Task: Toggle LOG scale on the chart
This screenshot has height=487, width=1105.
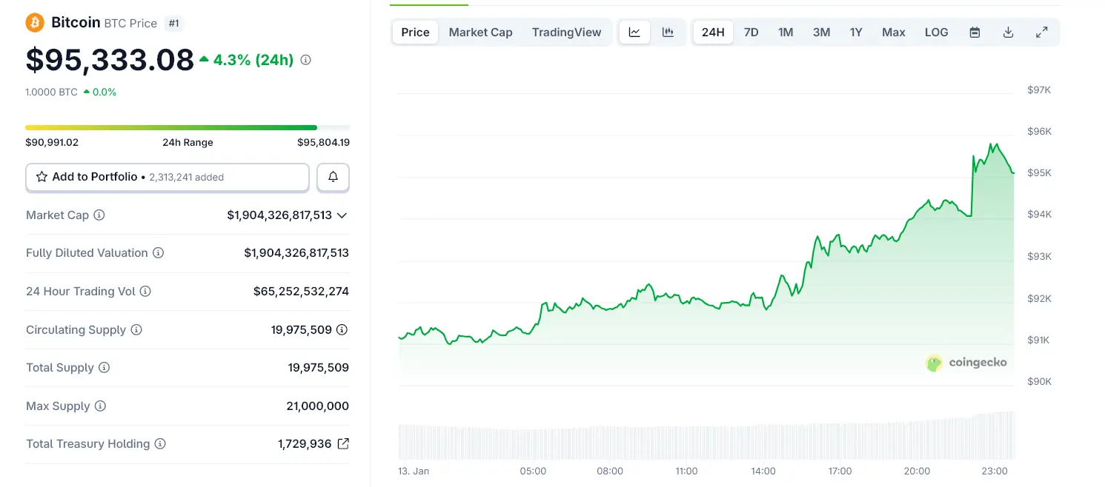Action: [936, 32]
